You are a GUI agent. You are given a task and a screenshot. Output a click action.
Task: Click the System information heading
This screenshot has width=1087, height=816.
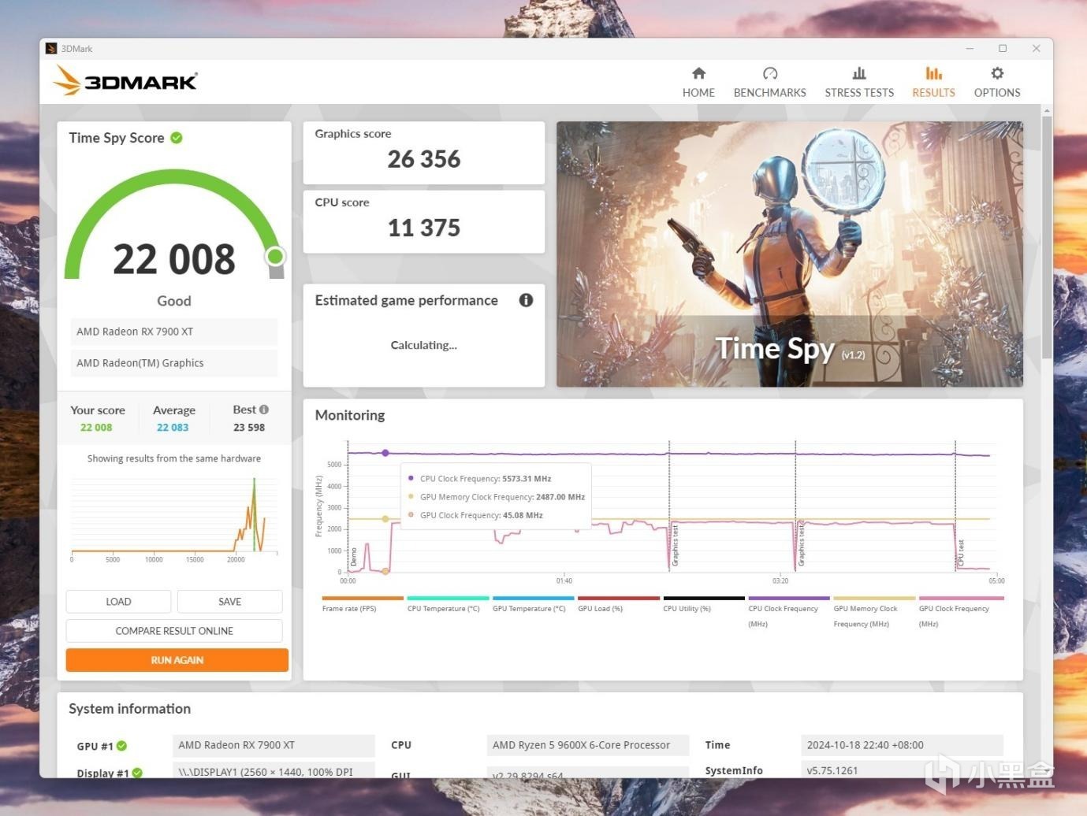click(x=130, y=709)
